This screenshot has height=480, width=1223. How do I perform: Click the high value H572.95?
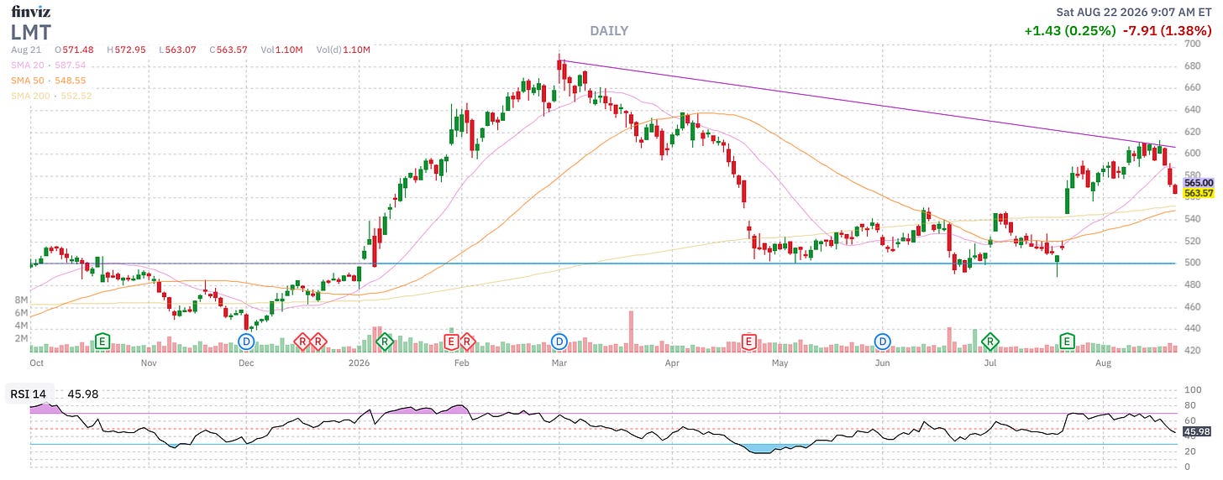click(128, 50)
